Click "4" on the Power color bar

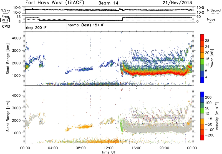tap(206, 77)
